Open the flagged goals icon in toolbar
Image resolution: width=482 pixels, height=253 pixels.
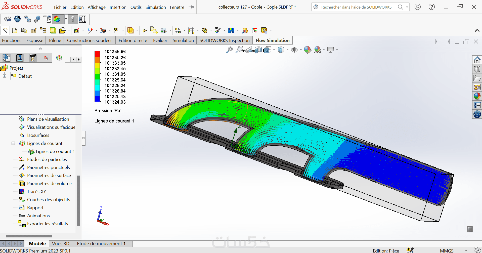[116, 30]
